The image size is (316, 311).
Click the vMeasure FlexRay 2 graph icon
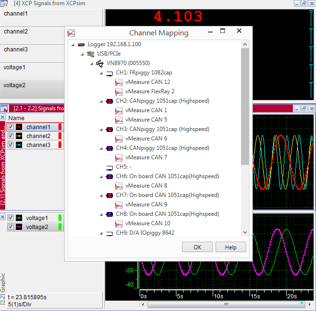coord(119,92)
